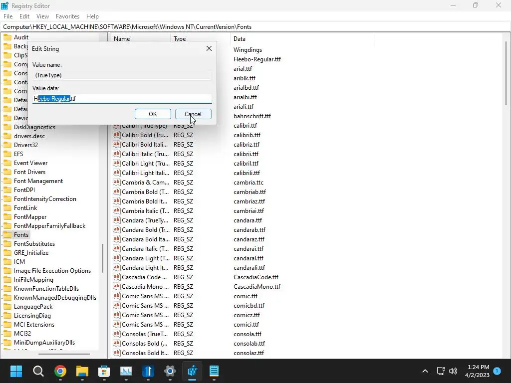This screenshot has height=383, width=511.
Task: Open the volume control in system tray
Action: click(x=453, y=371)
